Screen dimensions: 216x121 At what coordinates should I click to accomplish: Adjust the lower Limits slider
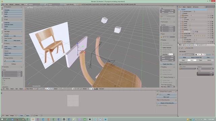point(205,73)
